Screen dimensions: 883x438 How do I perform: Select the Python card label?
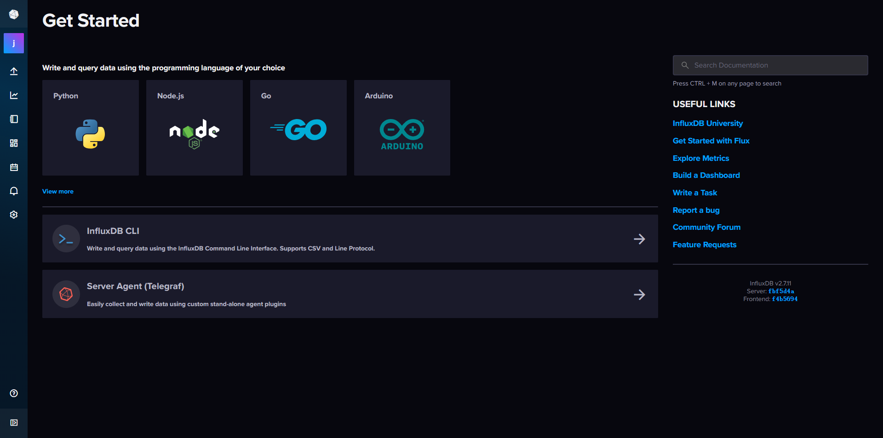click(x=66, y=96)
